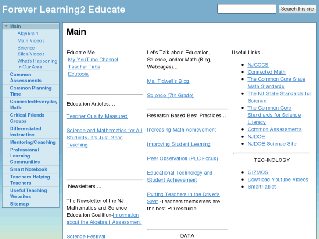This screenshot has width=319, height=239.
Task: Visit the Edutopia link
Action: pos(78,74)
